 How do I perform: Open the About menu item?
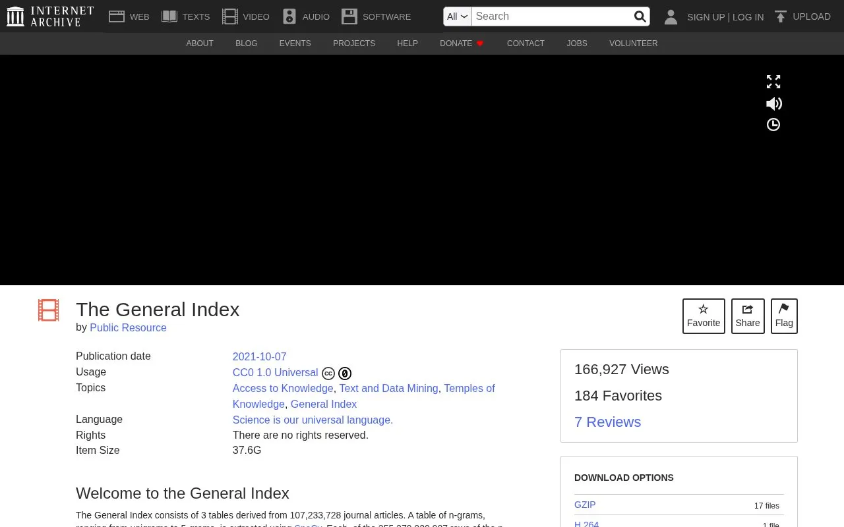point(200,43)
